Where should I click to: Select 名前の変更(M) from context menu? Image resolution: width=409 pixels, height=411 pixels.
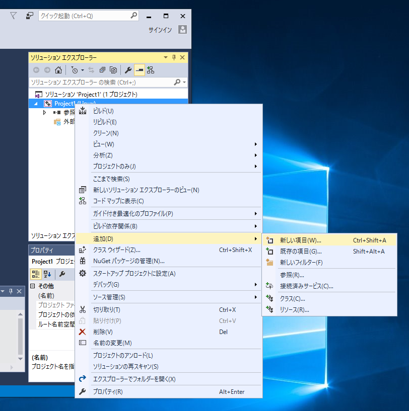click(169, 343)
